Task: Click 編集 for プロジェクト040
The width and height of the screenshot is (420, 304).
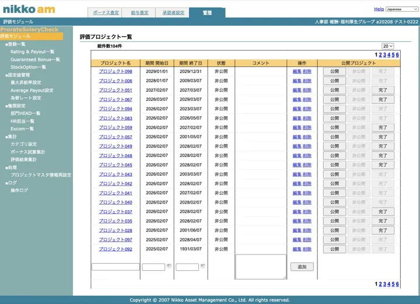Action: (297, 202)
